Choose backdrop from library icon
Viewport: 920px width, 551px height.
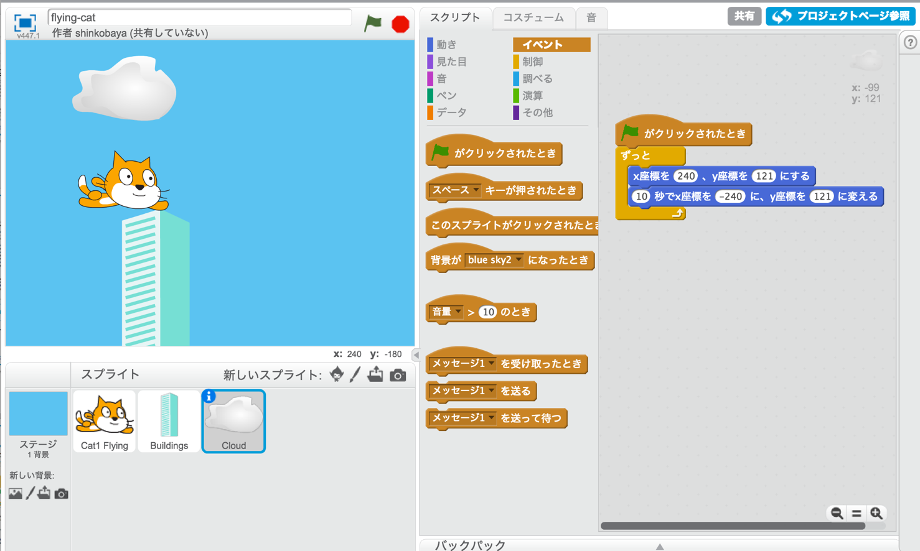click(x=16, y=493)
